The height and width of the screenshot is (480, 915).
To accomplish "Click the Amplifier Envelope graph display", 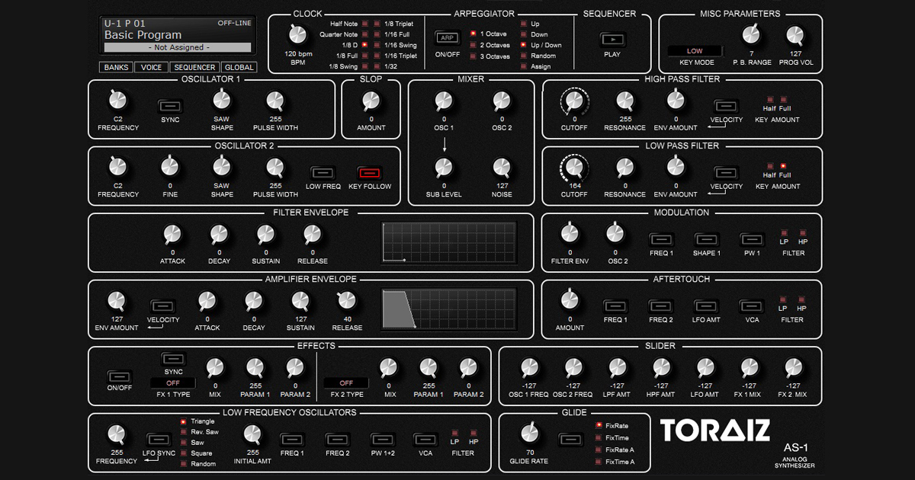I will 449,309.
